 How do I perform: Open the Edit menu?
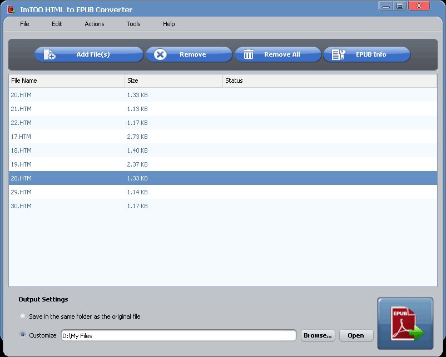57,24
